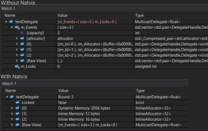
Task: Select the m_Locks name cell
Action: [28, 66]
